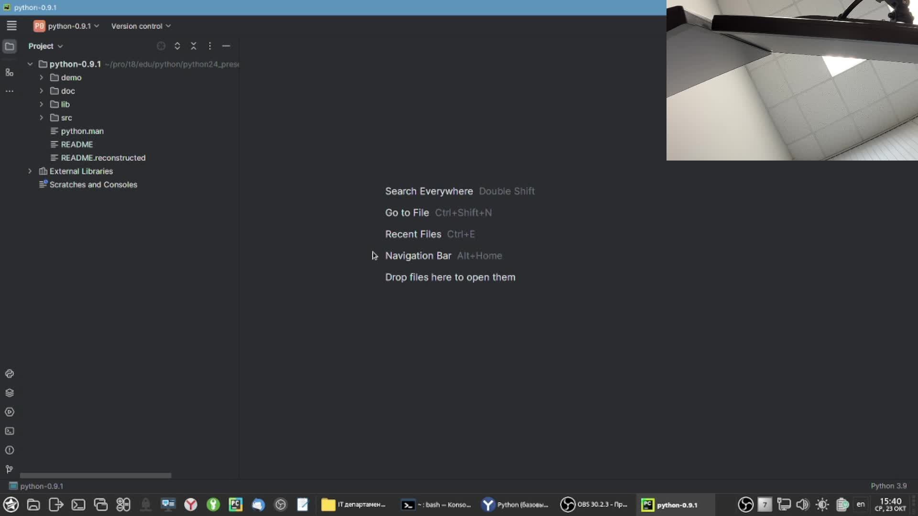Expand the demo folder
The height and width of the screenshot is (516, 918).
click(42, 77)
